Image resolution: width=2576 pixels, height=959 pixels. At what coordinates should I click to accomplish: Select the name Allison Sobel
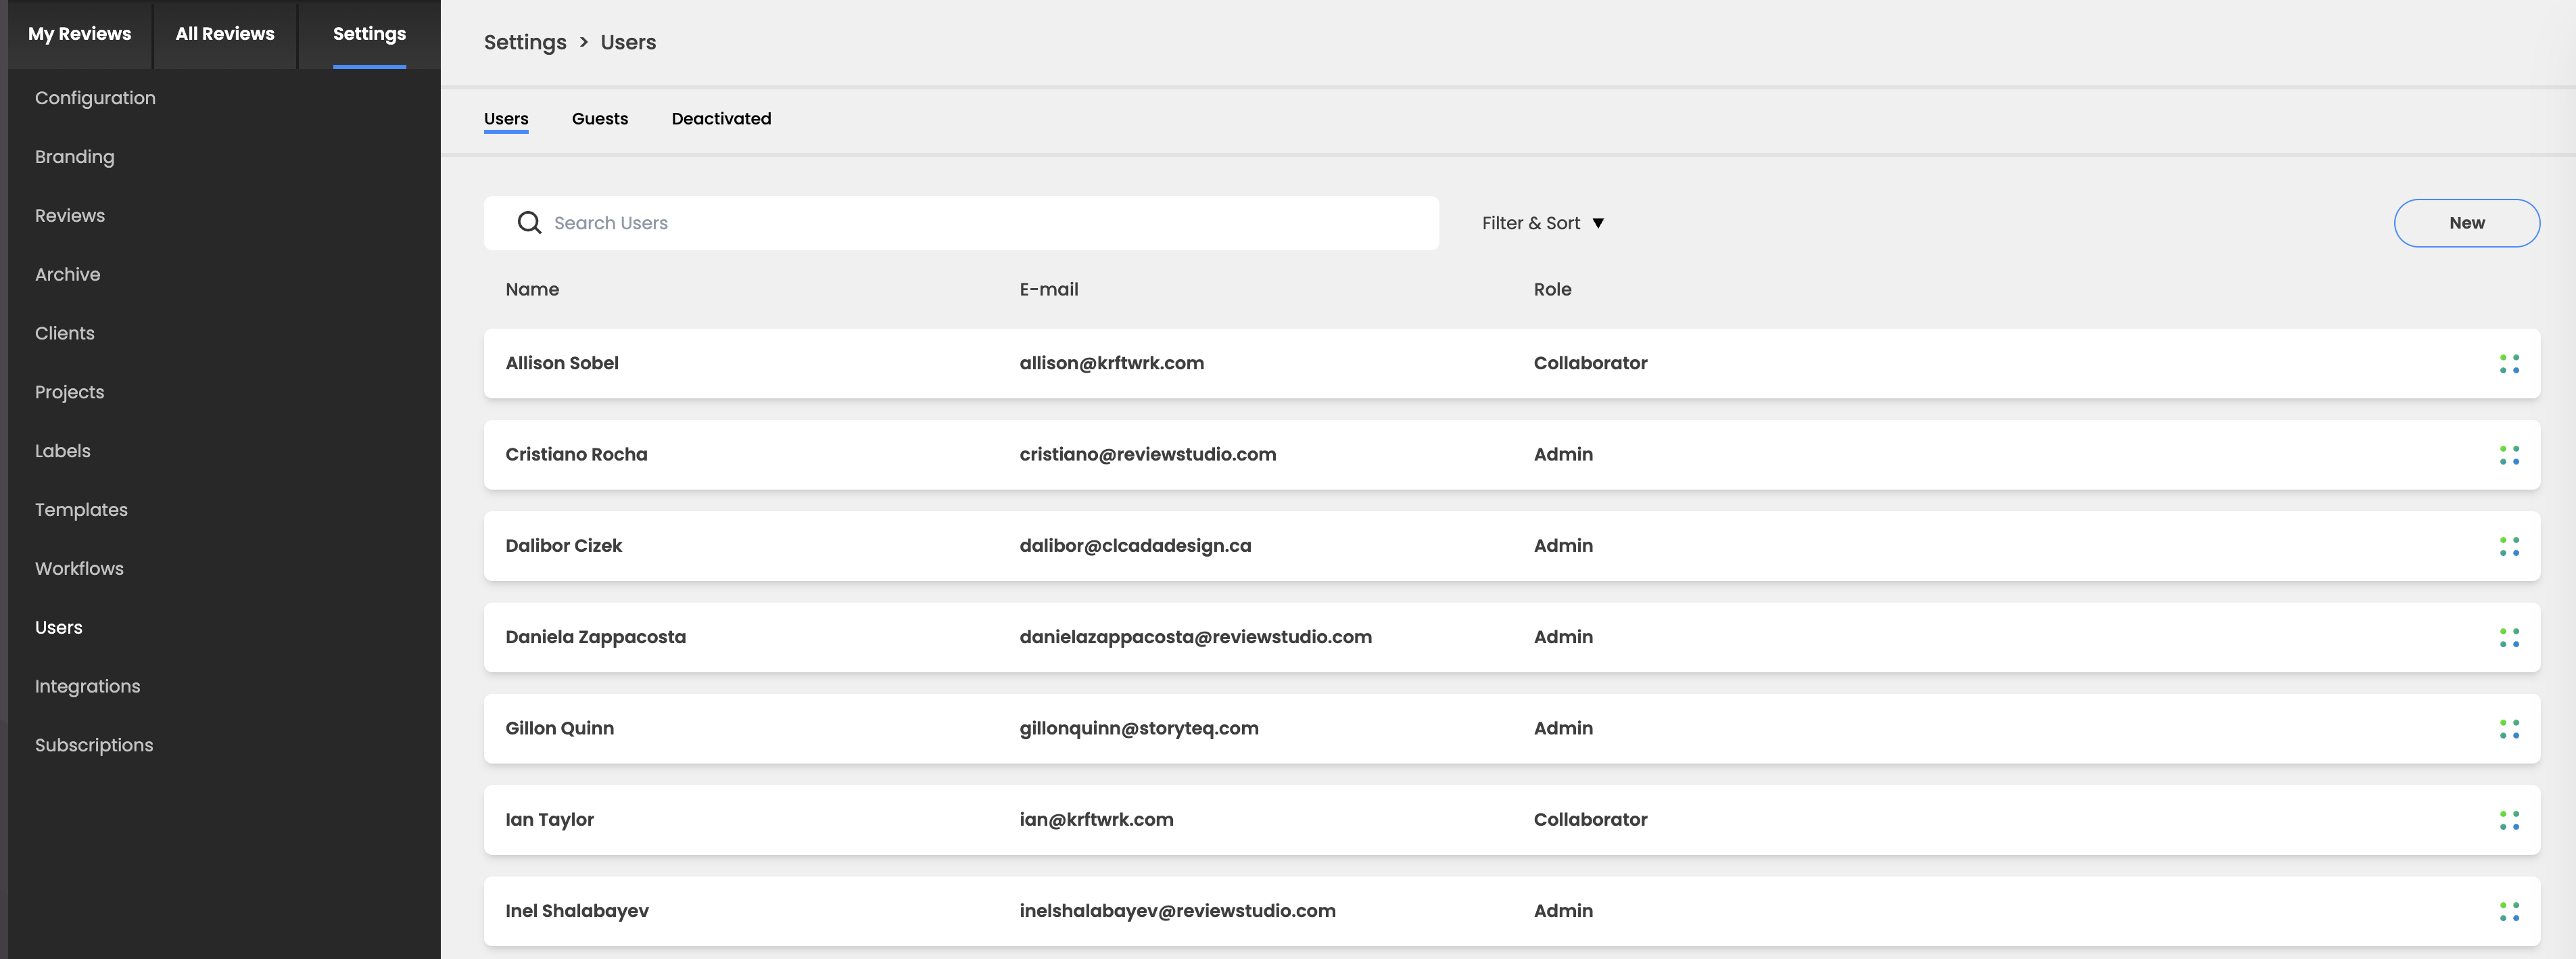coord(562,363)
